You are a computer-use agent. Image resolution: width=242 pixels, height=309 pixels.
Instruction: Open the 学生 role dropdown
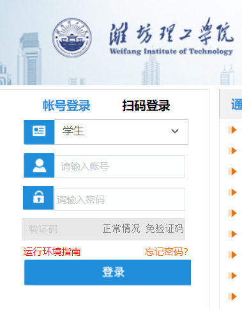coord(121,132)
